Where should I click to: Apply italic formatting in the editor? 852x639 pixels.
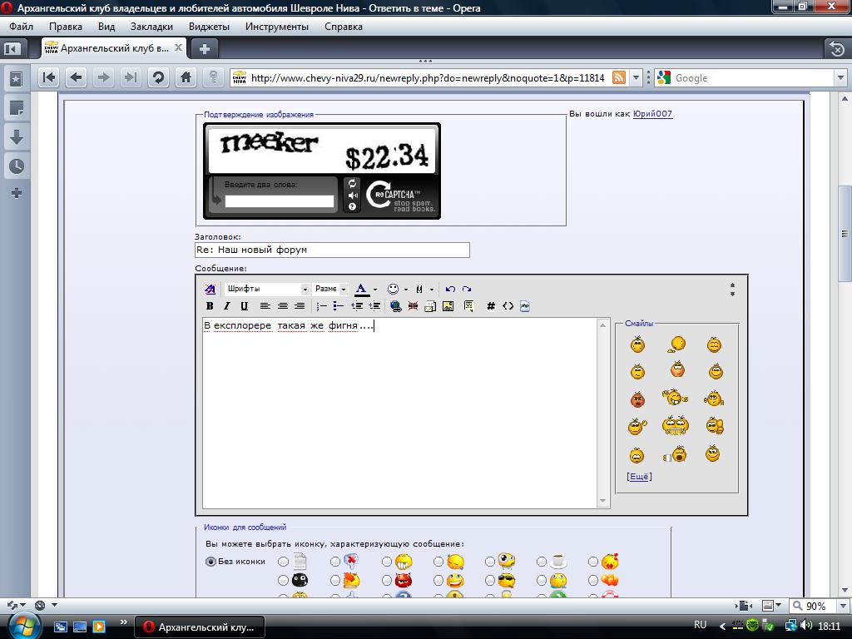point(226,306)
